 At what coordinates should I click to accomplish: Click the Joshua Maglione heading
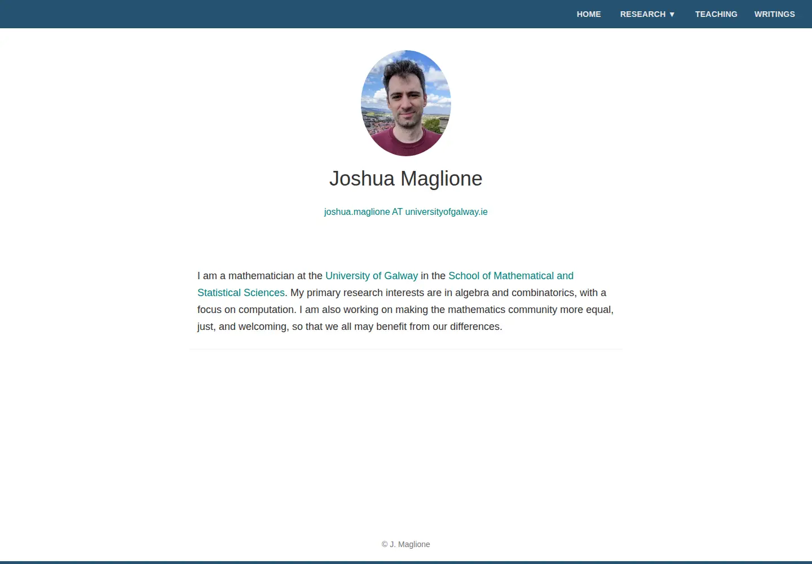(x=406, y=179)
